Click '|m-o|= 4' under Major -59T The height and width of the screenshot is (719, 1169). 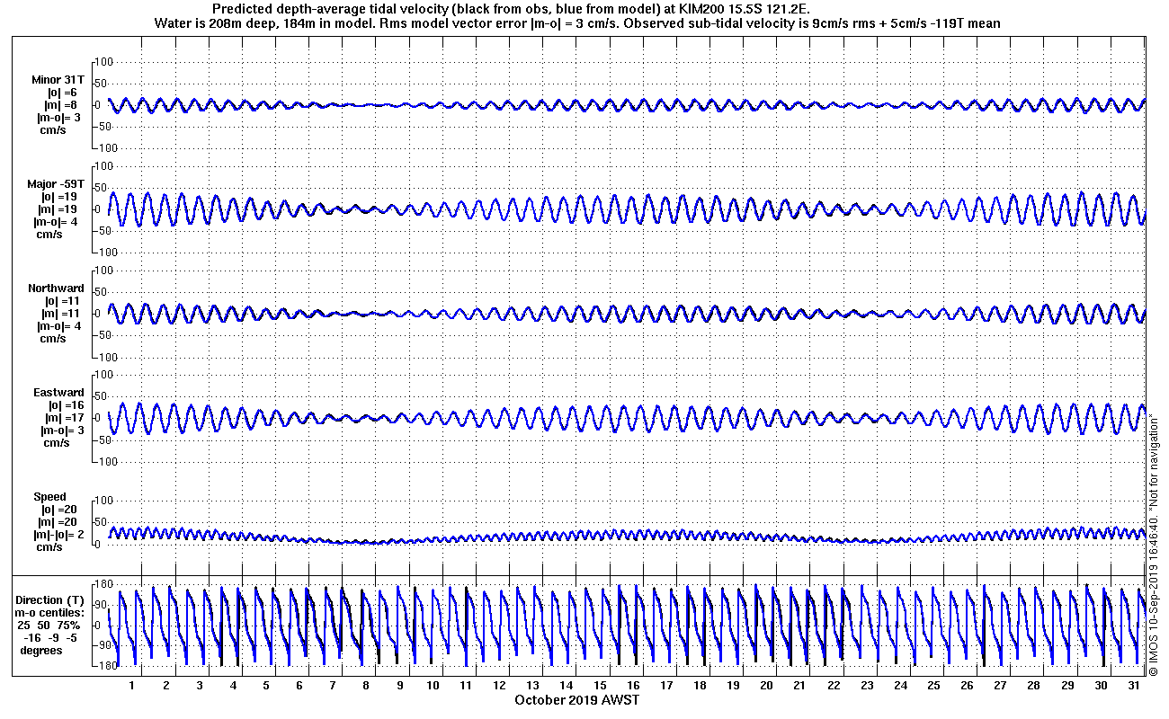point(56,222)
